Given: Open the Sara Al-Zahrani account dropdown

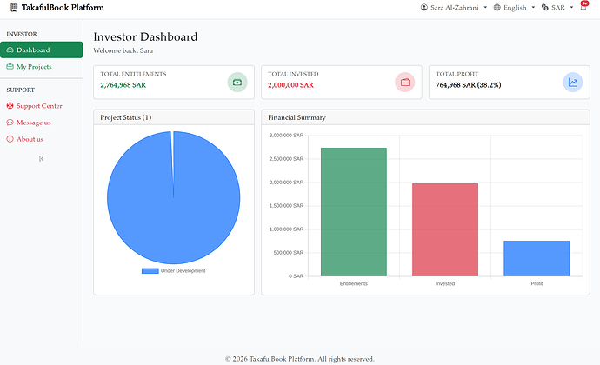Looking at the screenshot, I should click(454, 7).
